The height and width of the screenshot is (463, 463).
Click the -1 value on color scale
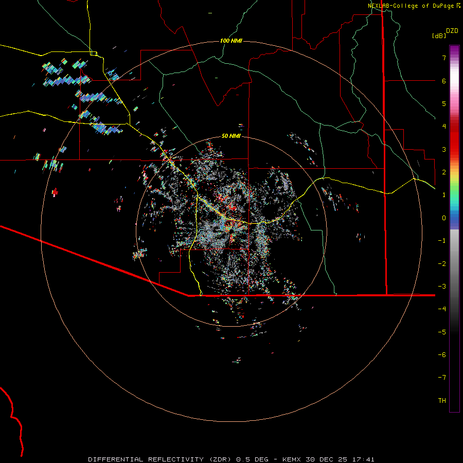pos(442,241)
